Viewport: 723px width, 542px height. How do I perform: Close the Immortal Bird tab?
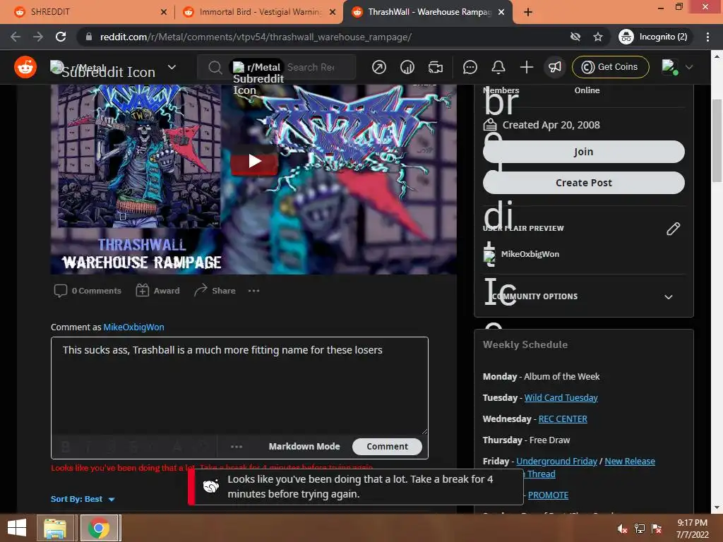click(x=333, y=13)
